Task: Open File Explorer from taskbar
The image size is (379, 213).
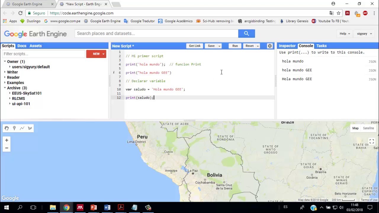Action: click(x=53, y=208)
